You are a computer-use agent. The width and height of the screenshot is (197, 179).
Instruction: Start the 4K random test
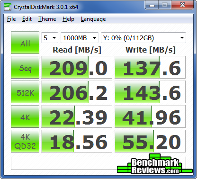[x=25, y=116]
